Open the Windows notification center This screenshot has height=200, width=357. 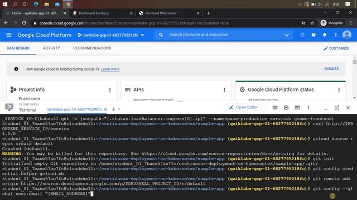click(x=348, y=4)
